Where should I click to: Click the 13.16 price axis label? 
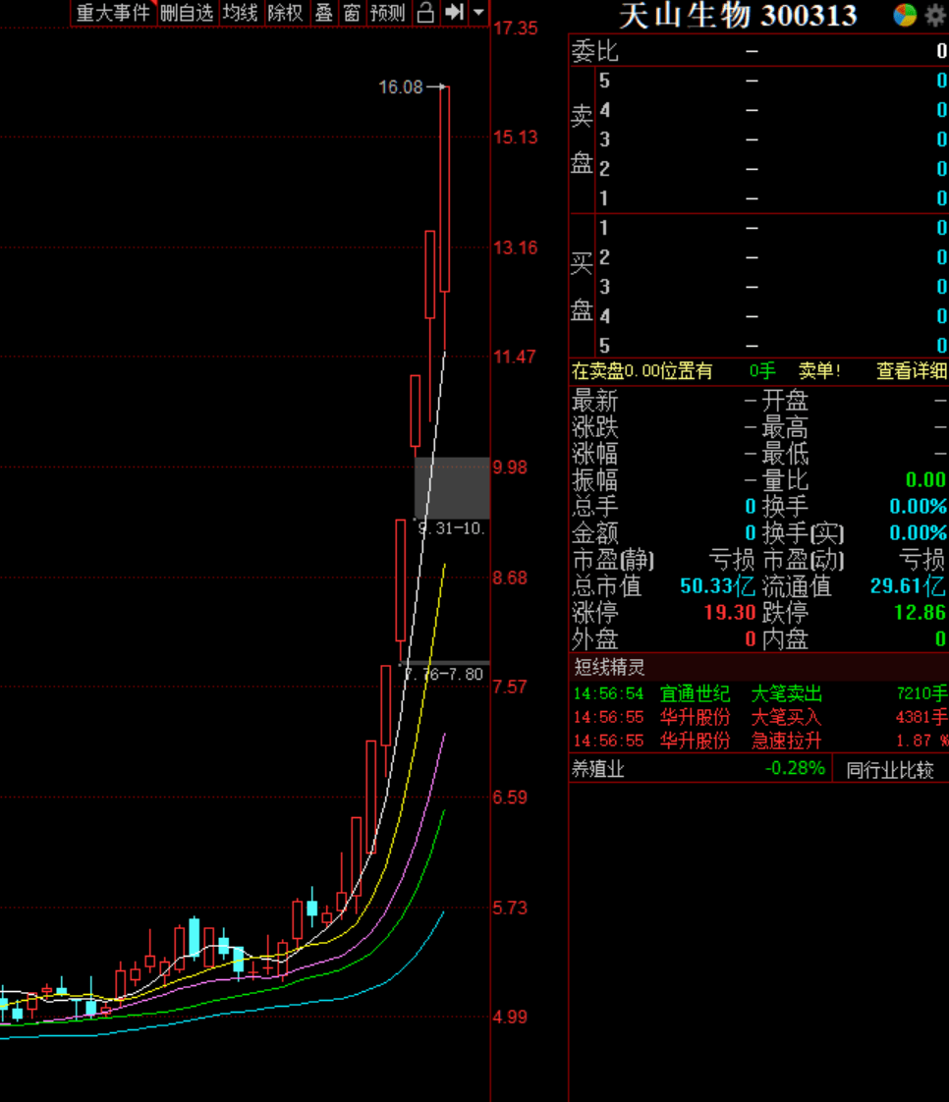pos(516,248)
